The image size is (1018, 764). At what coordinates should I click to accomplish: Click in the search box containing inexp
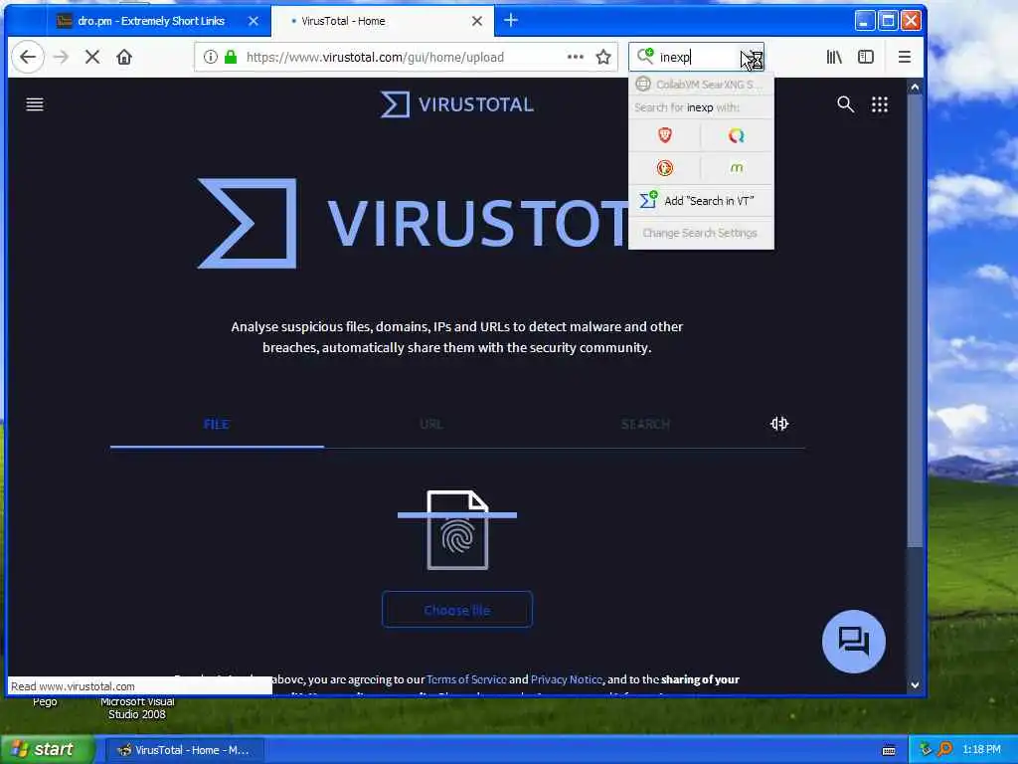698,57
